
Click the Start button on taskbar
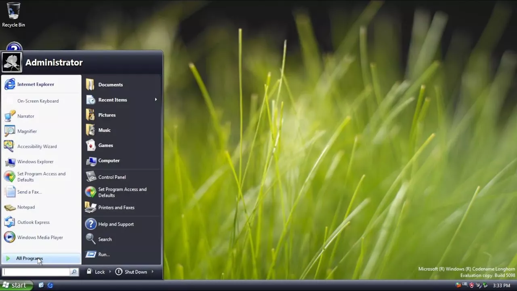point(15,285)
